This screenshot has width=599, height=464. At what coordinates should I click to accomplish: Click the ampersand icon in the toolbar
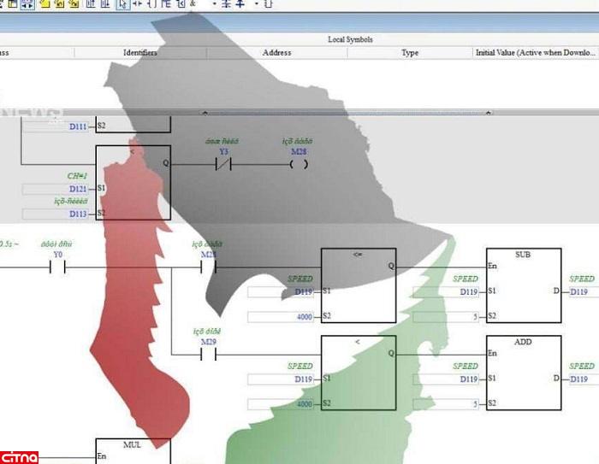pos(193,4)
